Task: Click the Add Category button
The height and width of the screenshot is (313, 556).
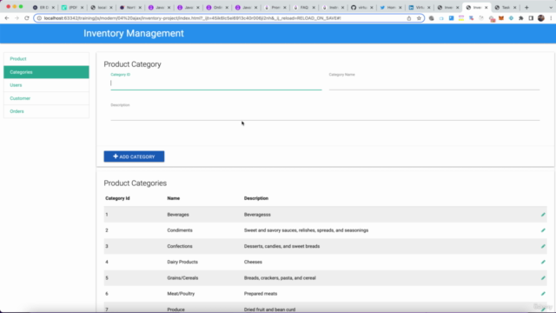Action: tap(134, 156)
